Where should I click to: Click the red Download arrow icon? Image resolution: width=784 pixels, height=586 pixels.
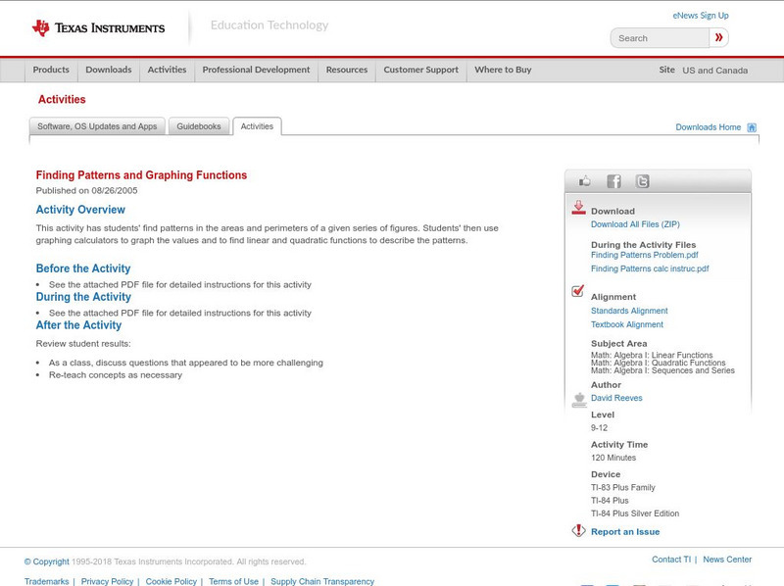tap(578, 208)
